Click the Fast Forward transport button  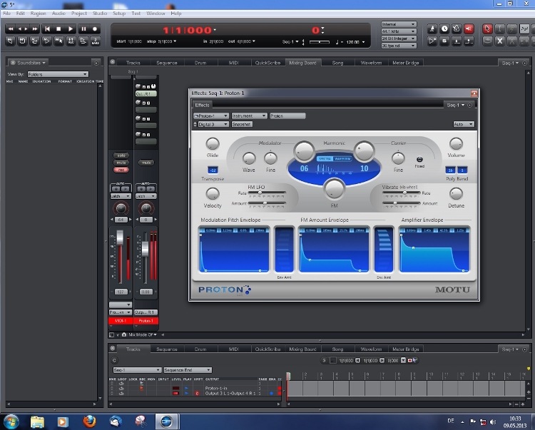35,29
